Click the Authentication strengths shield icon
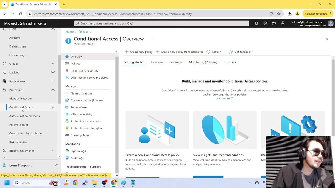The height and width of the screenshot is (188, 335). (x=67, y=128)
